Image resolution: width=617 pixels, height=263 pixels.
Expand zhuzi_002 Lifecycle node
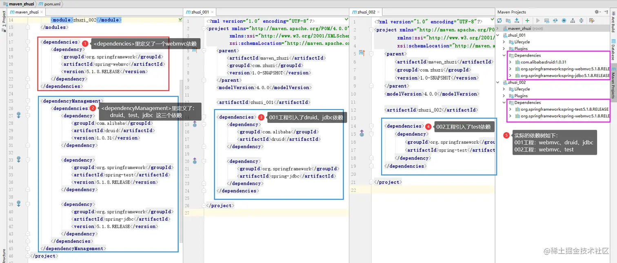pyautogui.click(x=504, y=89)
